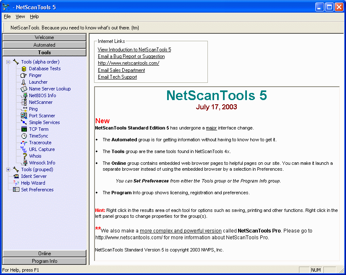Open the http://www.netscantools.com/ link

click(128, 63)
